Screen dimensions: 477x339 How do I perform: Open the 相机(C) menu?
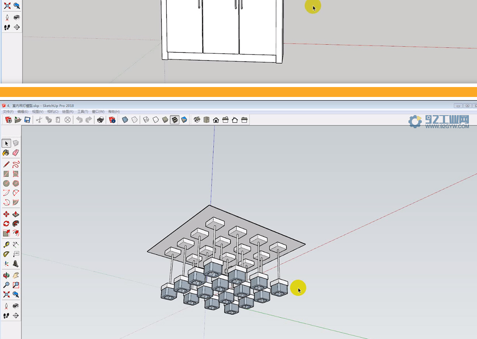coord(53,112)
